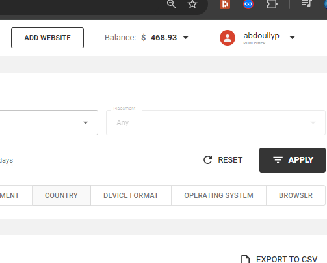Click the balance amount 468.93
Screen dimensions: 327x263
[x=164, y=38]
